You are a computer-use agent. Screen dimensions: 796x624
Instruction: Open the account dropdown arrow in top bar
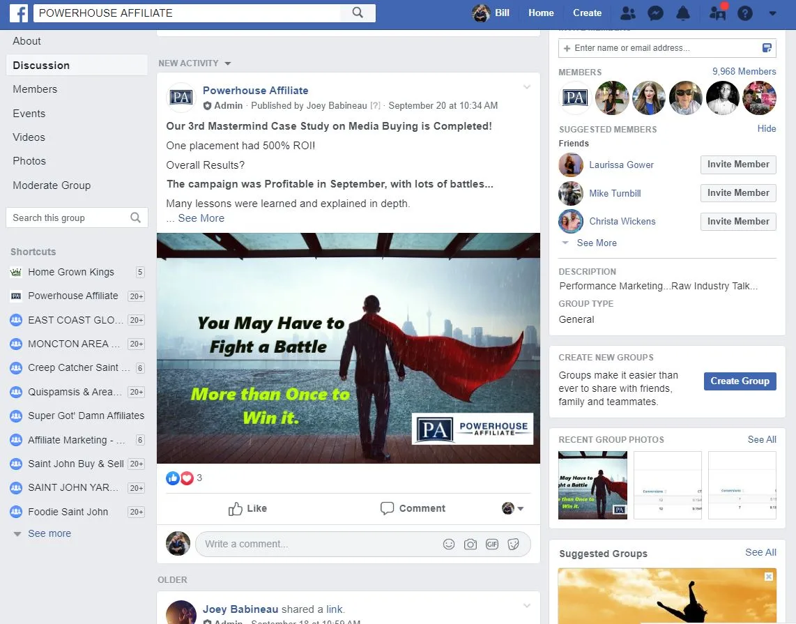click(772, 14)
